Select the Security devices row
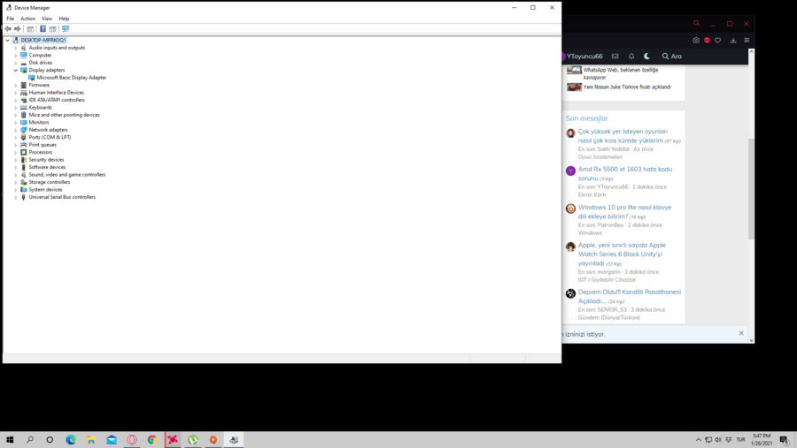Screen dimensions: 797x448 click(x=46, y=160)
